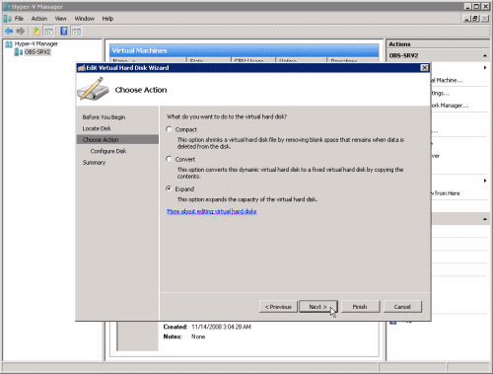Click the blue Help toolbar icon
Viewport: 493px width, 374px height.
coord(64,32)
